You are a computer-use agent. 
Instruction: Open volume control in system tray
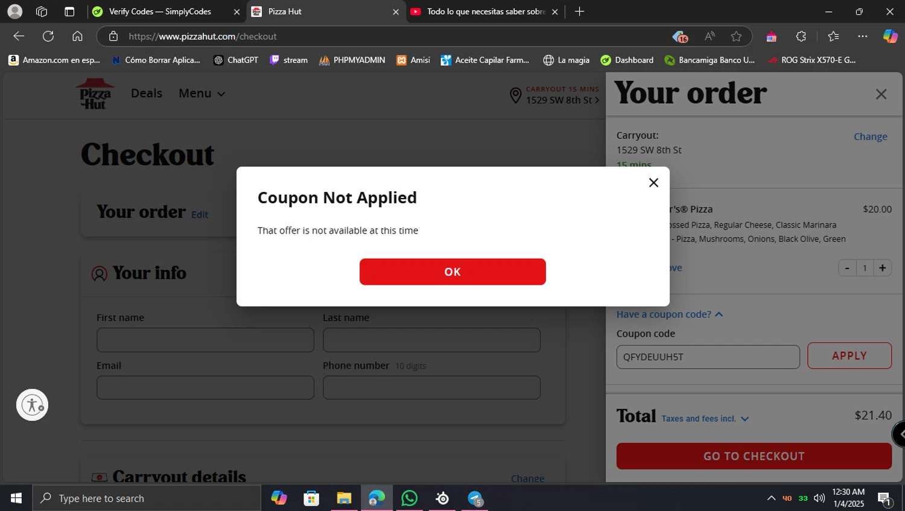click(x=819, y=498)
